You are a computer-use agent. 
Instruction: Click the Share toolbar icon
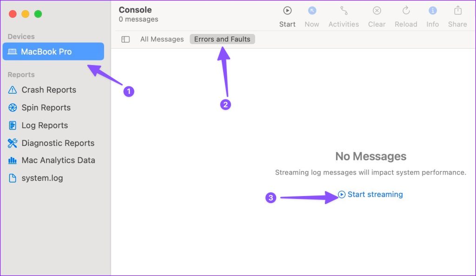point(457,11)
